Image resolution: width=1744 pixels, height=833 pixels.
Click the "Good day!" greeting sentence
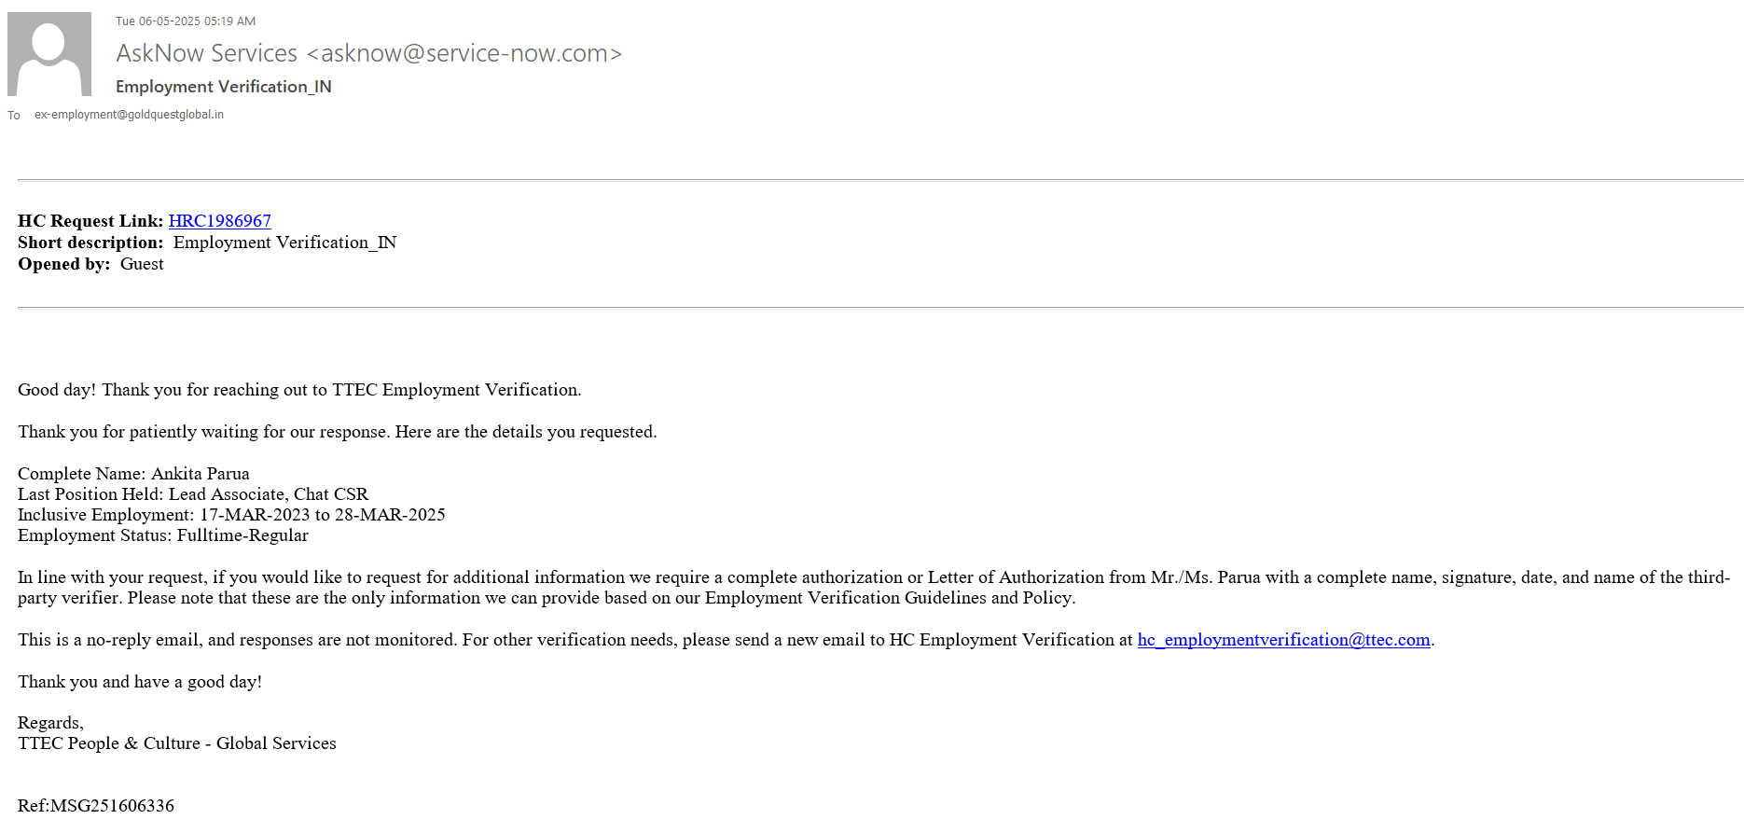coord(299,390)
